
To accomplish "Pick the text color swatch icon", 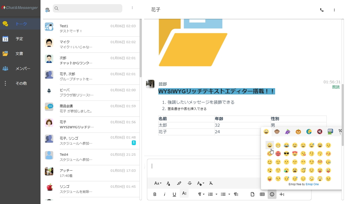I will point(168,183).
